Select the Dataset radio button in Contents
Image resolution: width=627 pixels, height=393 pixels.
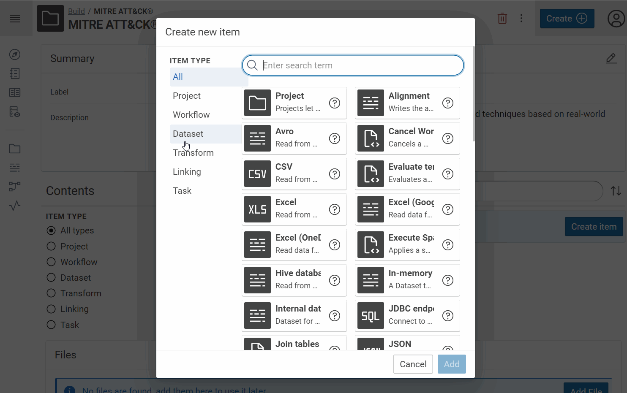pyautogui.click(x=51, y=278)
